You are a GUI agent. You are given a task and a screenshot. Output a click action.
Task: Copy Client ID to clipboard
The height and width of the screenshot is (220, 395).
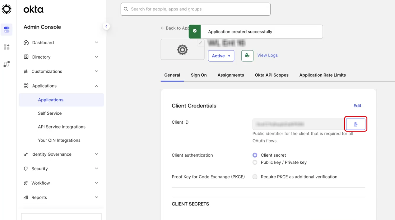point(356,124)
